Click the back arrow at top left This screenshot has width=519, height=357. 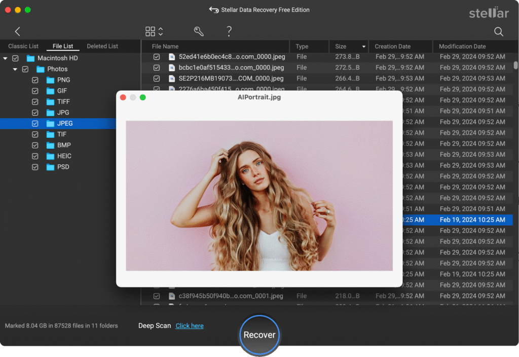pyautogui.click(x=17, y=31)
